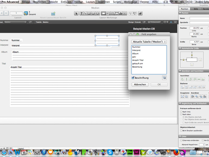Viewport: 209px width, 157px height.
Task: Open the Anordnen menu
Action: pyautogui.click(x=104, y=2)
